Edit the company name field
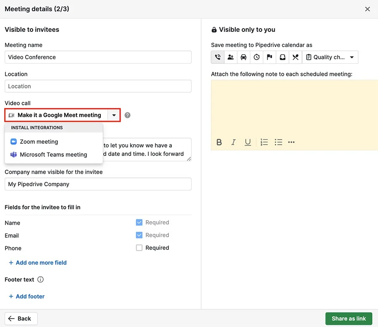378x327 pixels. coord(98,184)
